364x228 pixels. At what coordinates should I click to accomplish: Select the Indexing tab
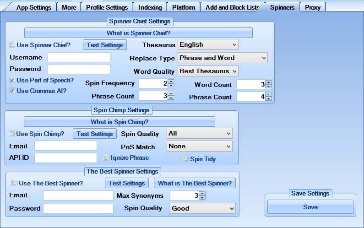pyautogui.click(x=150, y=7)
